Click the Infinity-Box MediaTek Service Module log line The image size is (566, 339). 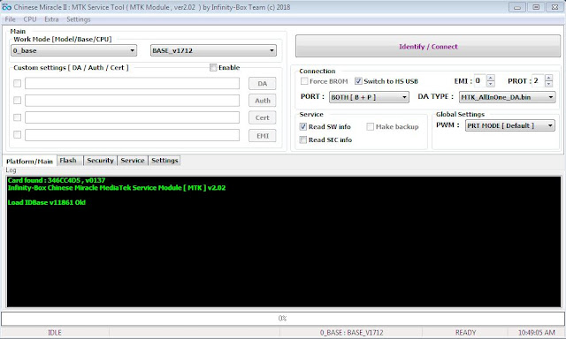pyautogui.click(x=117, y=188)
